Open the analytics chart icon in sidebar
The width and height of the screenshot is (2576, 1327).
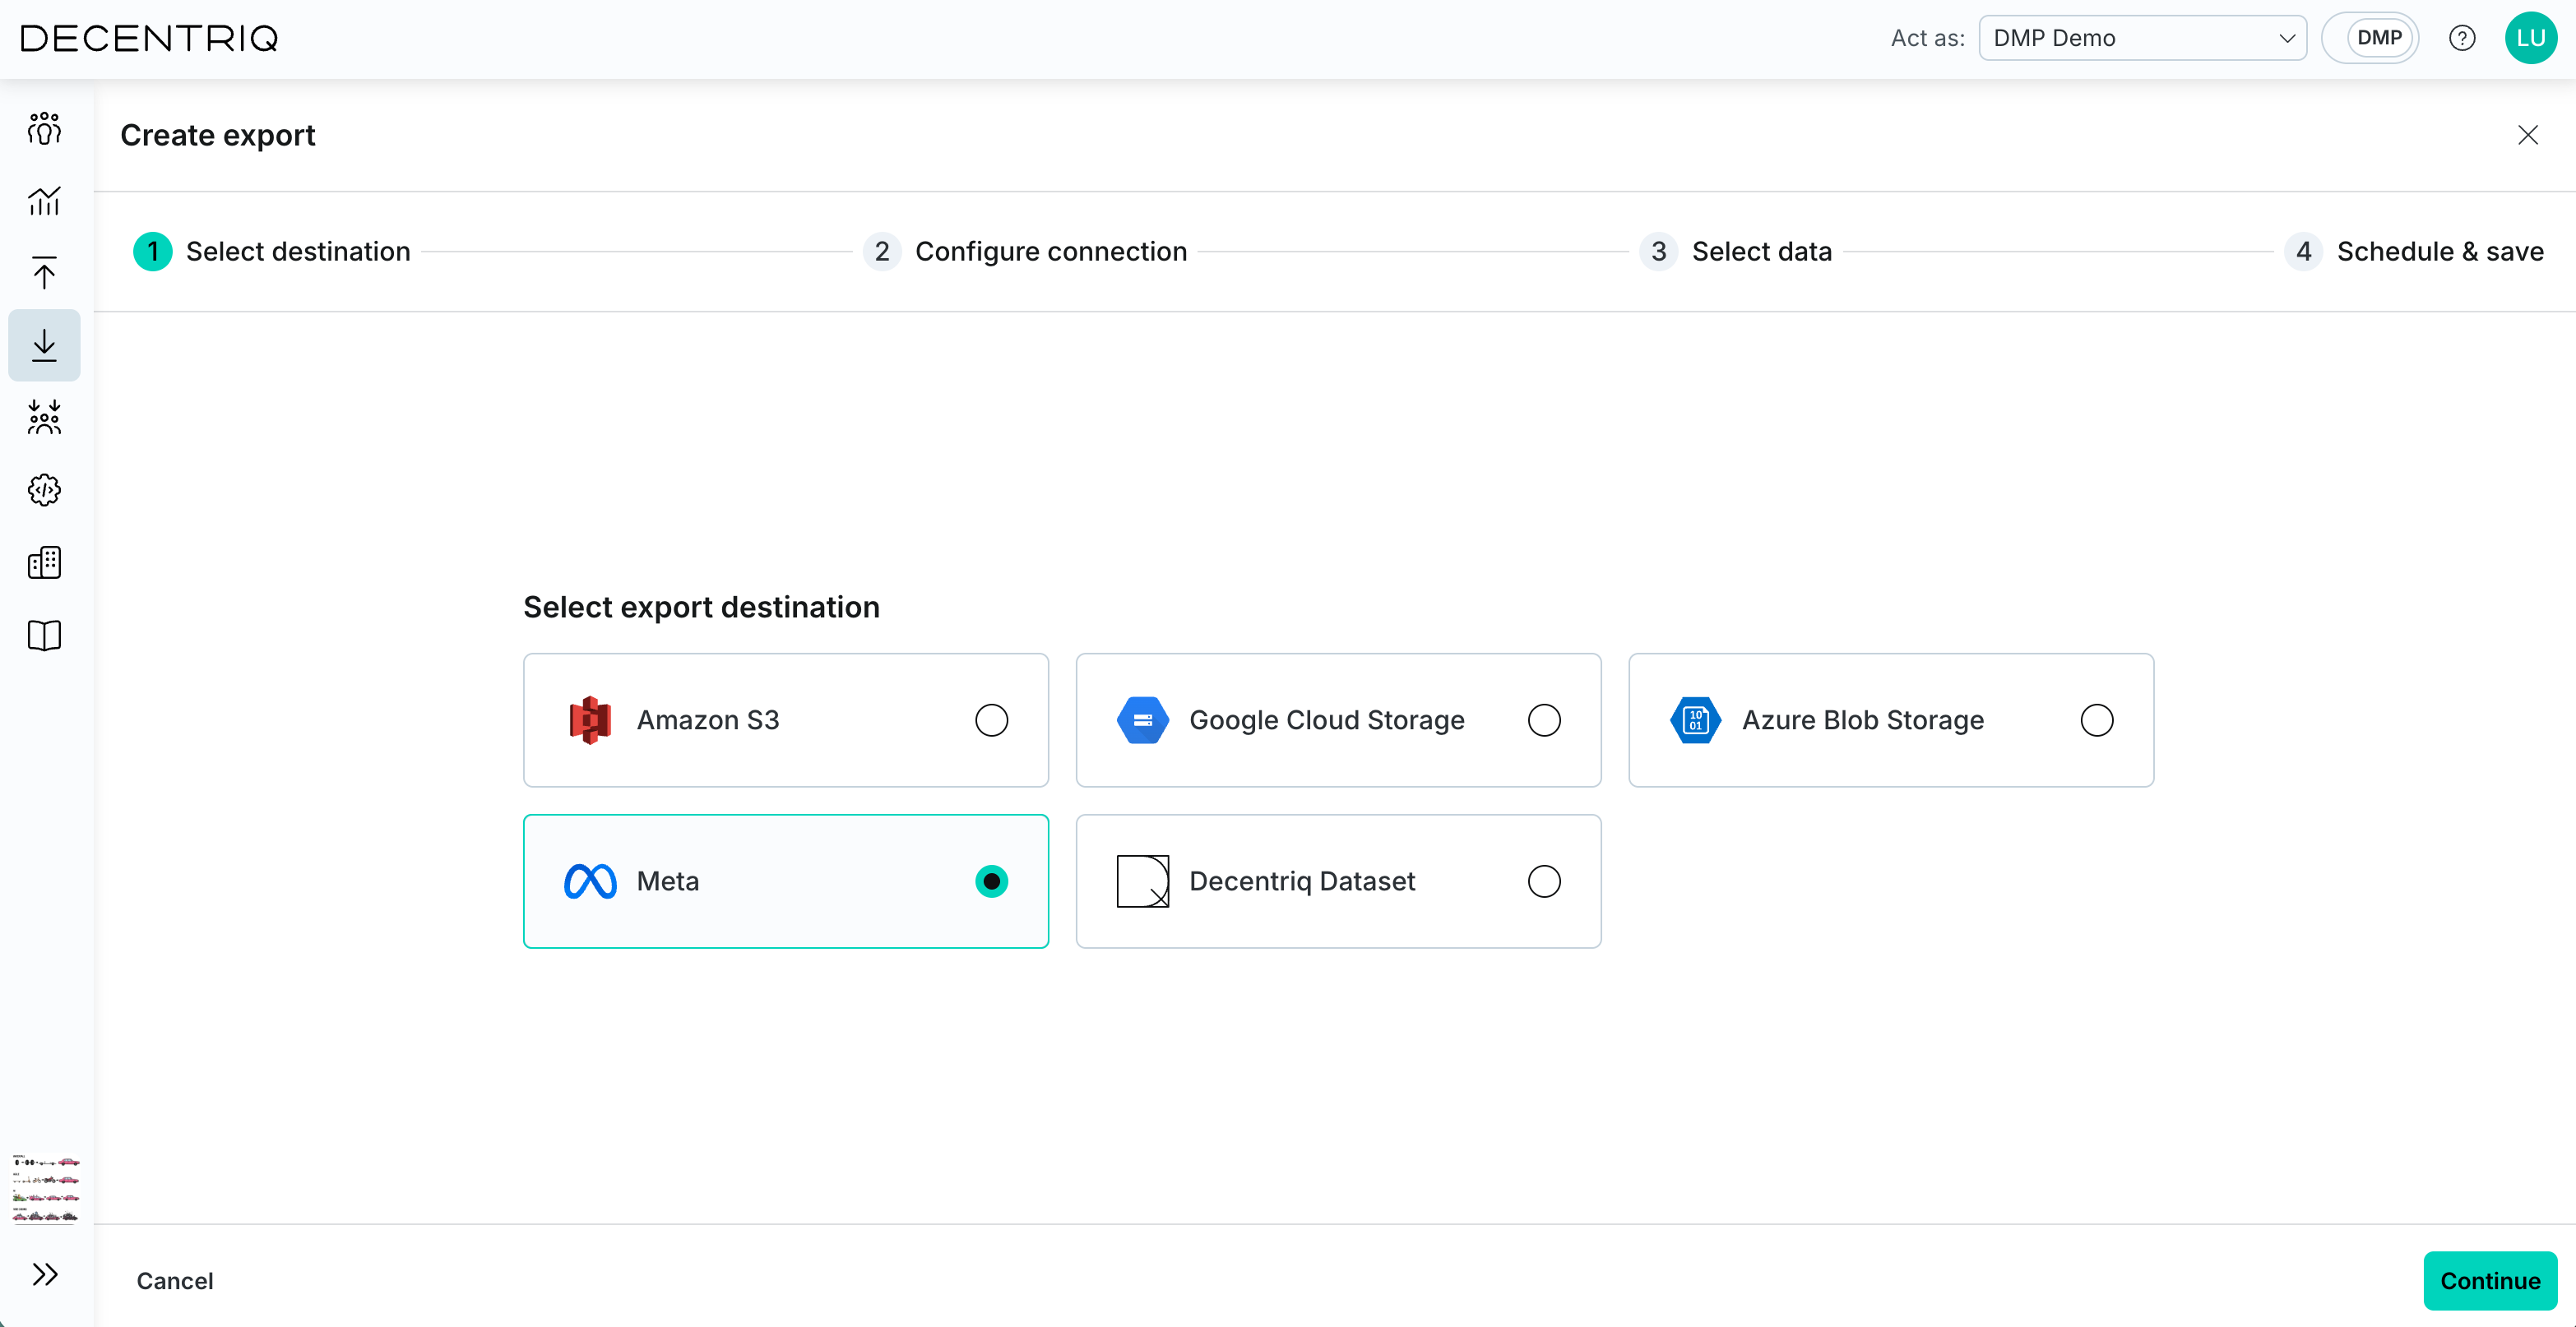(44, 201)
